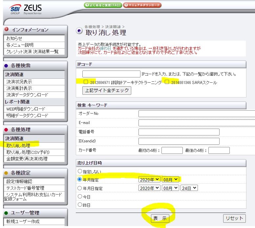Check the 2014001346 SARAスクール checkbox
Viewport: 255px width, 228px height.
click(x=167, y=82)
